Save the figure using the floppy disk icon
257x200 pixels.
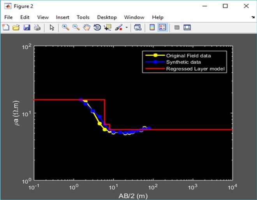pos(27,28)
